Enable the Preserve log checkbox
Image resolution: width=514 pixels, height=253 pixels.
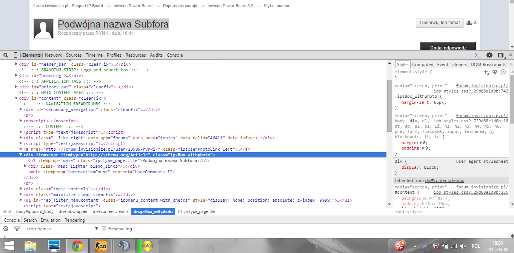coord(104,229)
